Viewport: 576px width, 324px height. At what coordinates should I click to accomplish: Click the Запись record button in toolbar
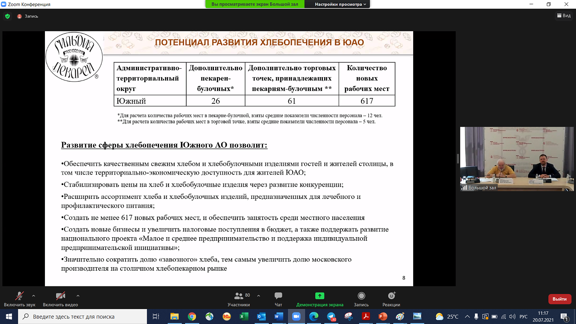(x=361, y=299)
